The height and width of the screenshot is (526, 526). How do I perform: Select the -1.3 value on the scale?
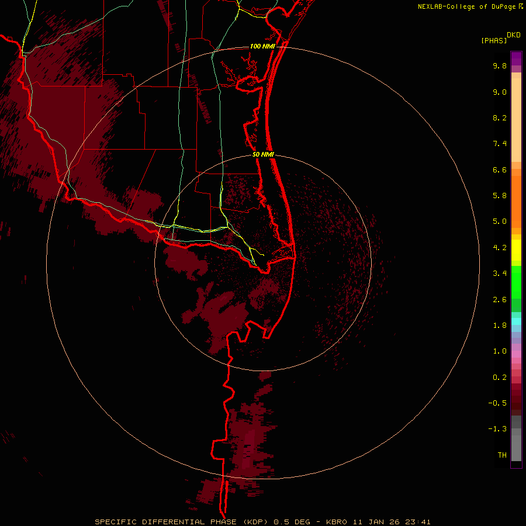[x=497, y=429]
